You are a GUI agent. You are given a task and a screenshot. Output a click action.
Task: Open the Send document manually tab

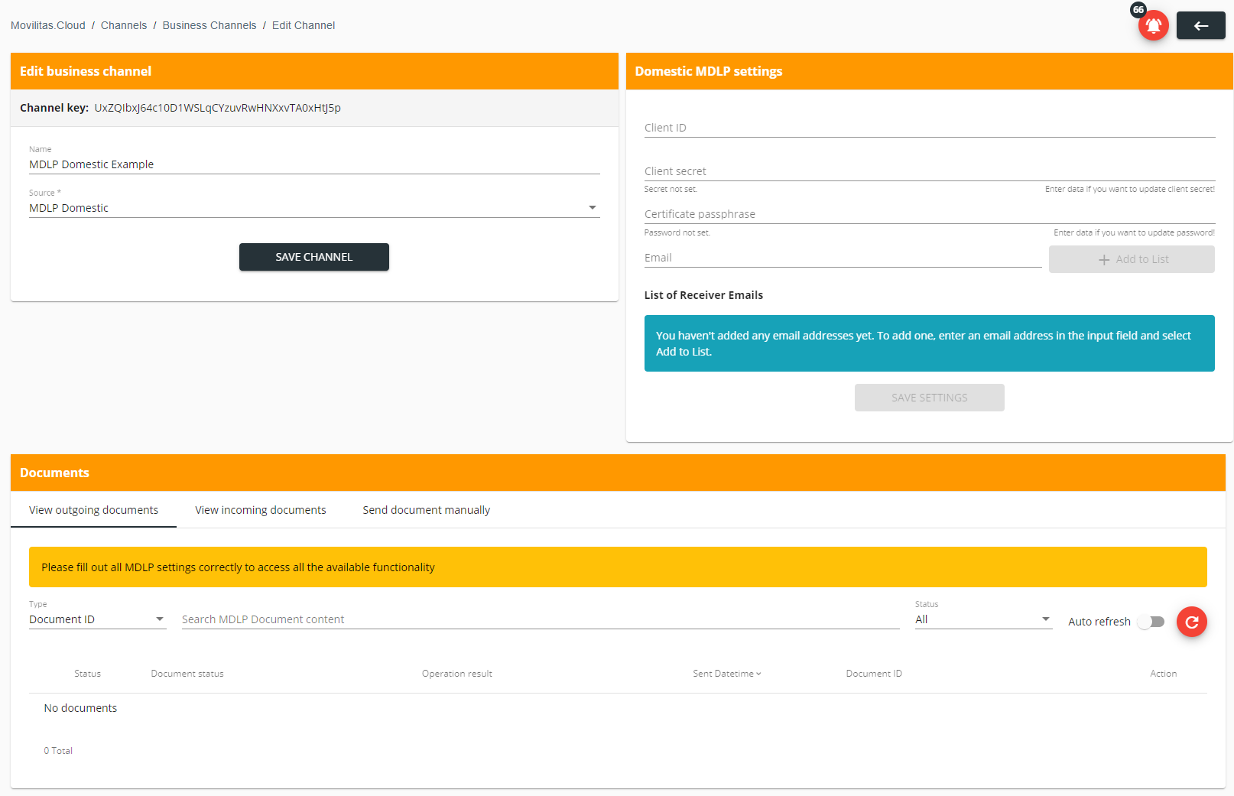pos(426,509)
